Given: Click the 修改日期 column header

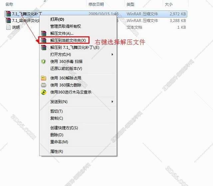Looking at the screenshot, I should coord(96,4).
